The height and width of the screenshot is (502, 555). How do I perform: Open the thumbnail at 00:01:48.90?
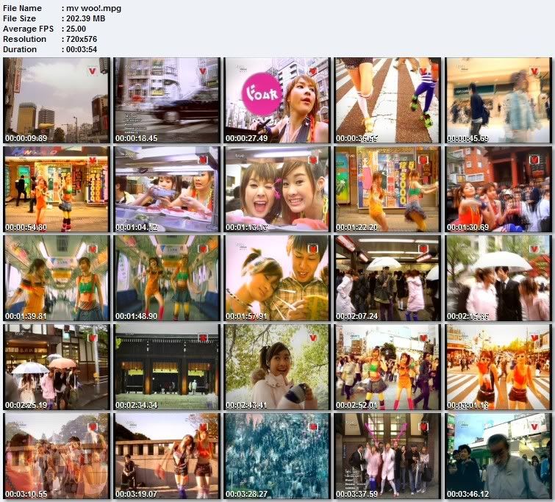pos(167,279)
